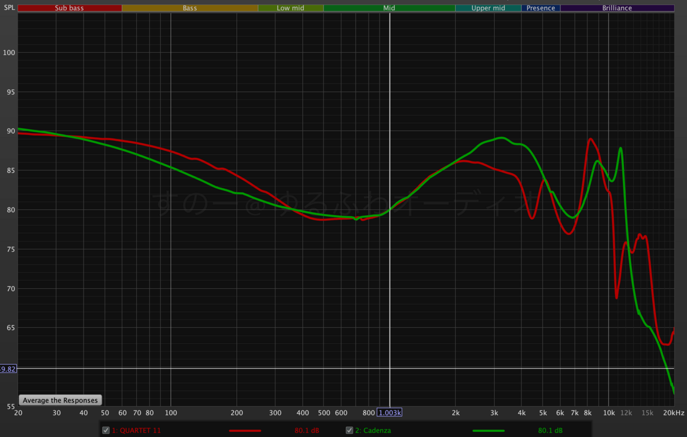Click the 200 frequency axis label
Screen dimensions: 687x437
[x=237, y=412]
